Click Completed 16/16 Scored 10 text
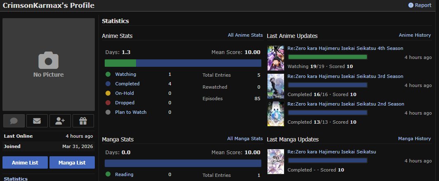Screen dimensions: 439x181 [322, 94]
